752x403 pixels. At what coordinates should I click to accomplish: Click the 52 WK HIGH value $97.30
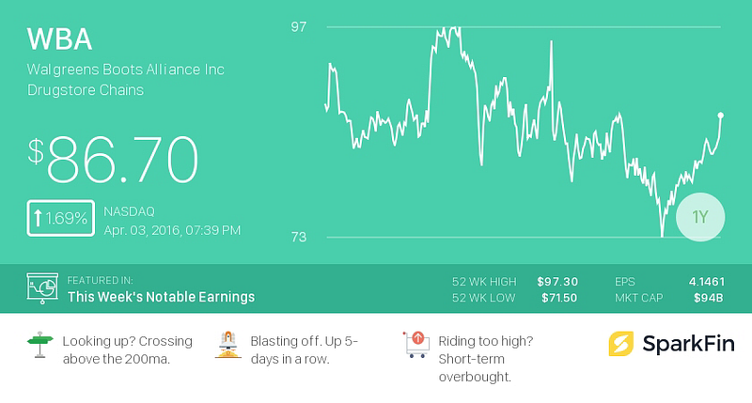557,282
